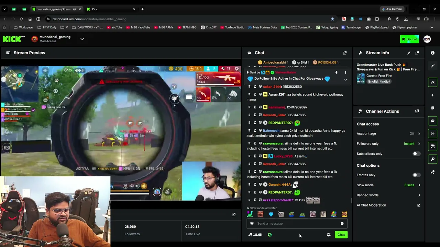Viewport: 440px width, 247px height.
Task: Click the English (India) language tag
Action: pyautogui.click(x=379, y=81)
